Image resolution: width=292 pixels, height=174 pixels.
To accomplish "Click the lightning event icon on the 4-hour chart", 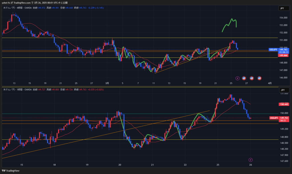I will [238, 78].
